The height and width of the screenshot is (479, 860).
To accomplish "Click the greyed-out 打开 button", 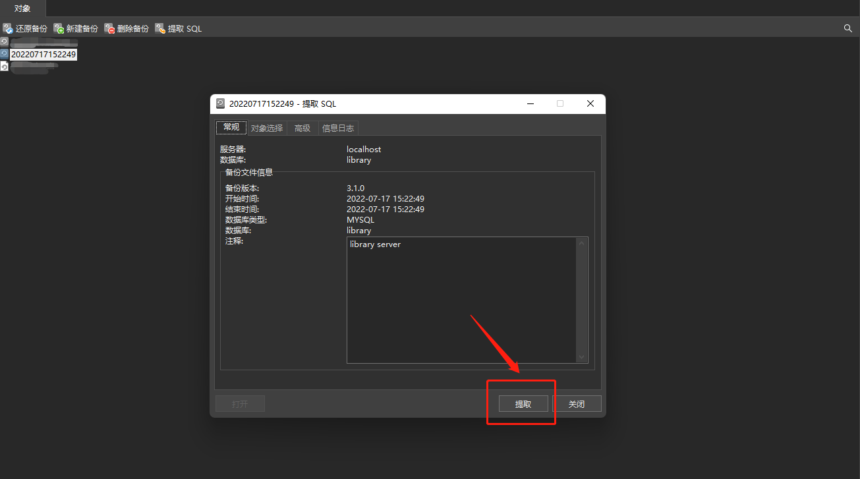I will click(240, 404).
